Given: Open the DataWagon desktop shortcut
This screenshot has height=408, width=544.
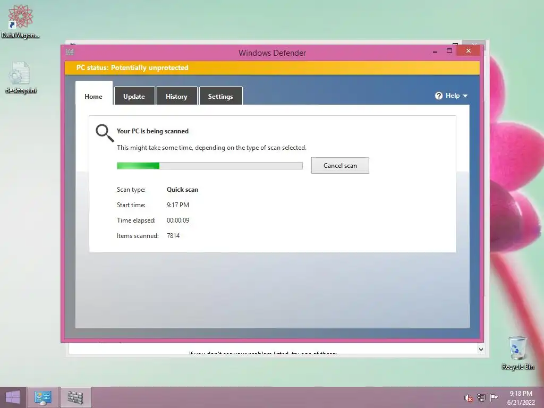Looking at the screenshot, I should click(x=20, y=21).
